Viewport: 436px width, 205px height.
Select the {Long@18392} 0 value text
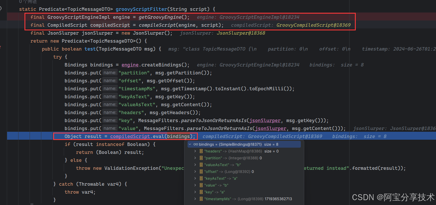coord(239,172)
